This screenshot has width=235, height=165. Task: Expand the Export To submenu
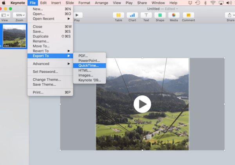(50, 56)
